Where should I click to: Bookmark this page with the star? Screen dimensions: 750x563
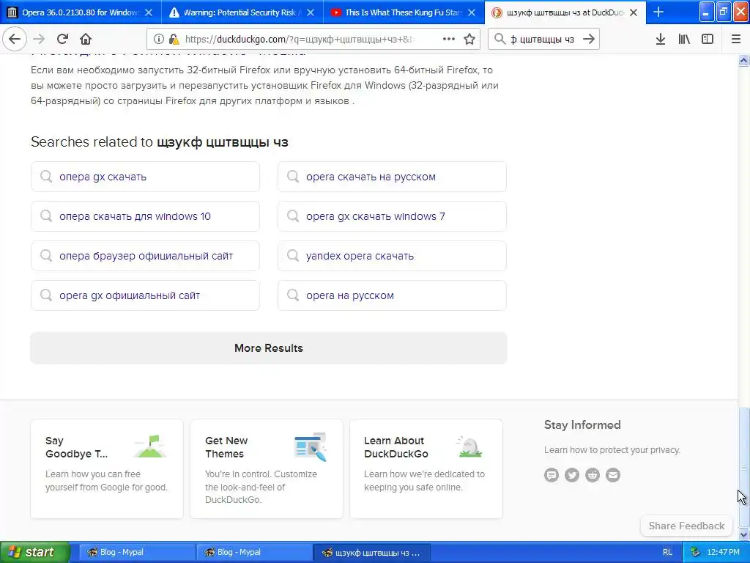coord(469,40)
